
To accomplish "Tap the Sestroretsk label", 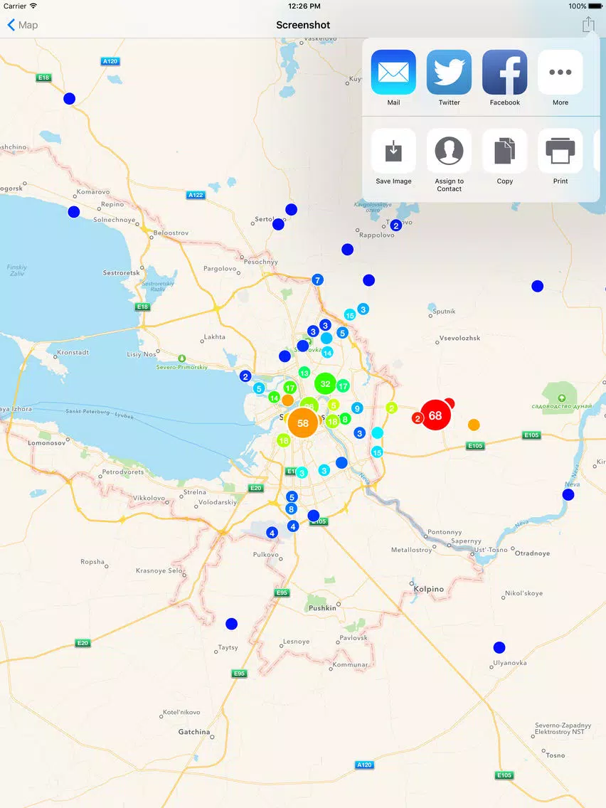I will 121,272.
